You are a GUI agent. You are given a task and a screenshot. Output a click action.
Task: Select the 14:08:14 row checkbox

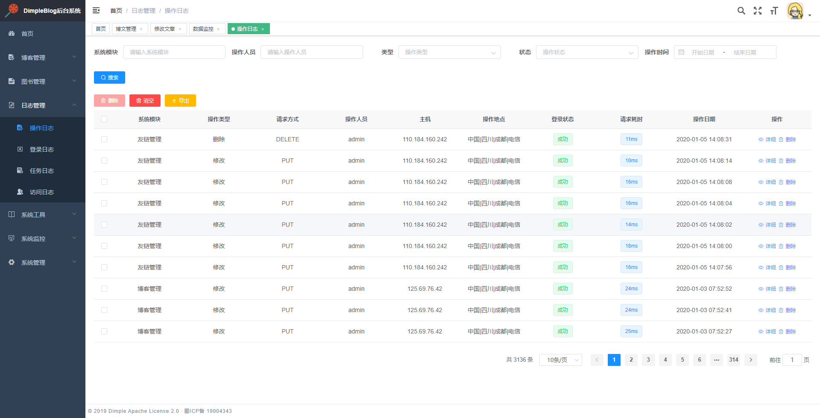tap(104, 161)
